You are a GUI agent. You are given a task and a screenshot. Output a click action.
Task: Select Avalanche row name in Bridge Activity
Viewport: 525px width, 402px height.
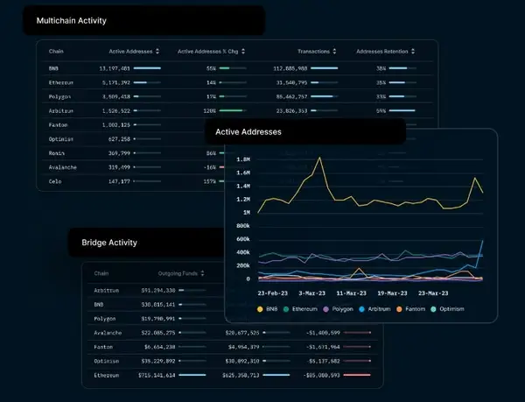coord(108,333)
